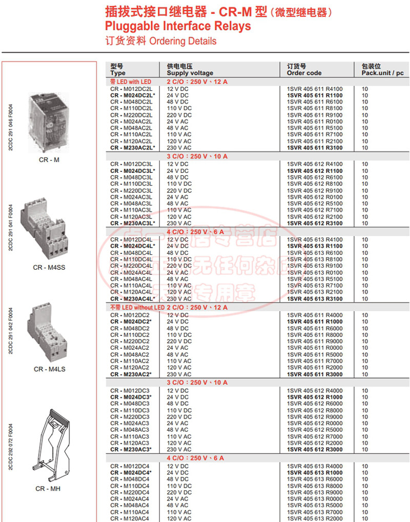Select type 'CR - M110AC4'
The width and height of the screenshot is (410, 522).
click(x=130, y=512)
